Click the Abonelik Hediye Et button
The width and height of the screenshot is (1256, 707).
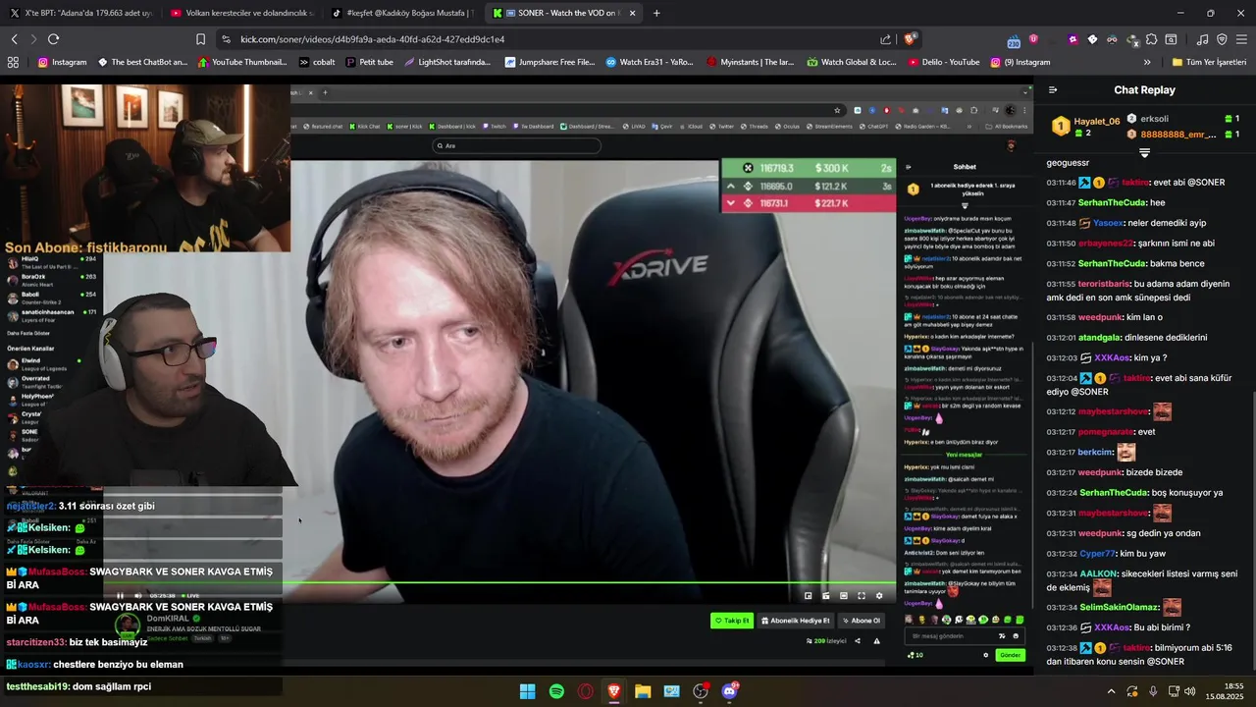(x=796, y=621)
